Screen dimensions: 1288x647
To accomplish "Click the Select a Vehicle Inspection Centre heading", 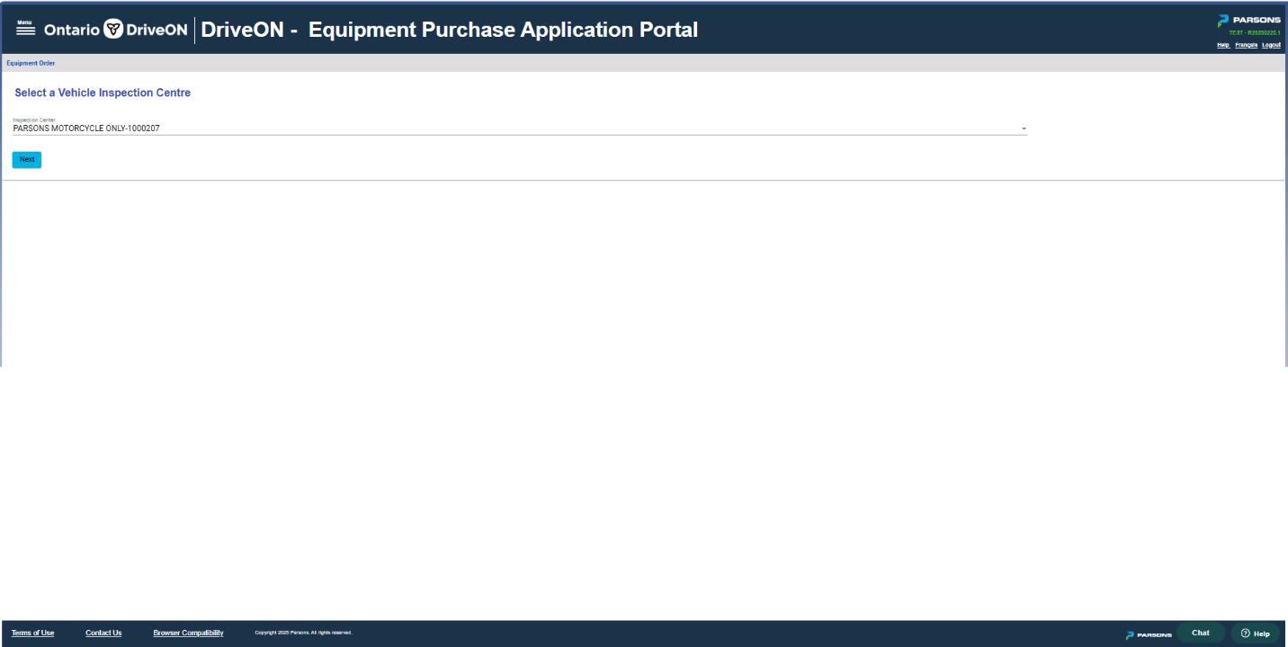I will tap(103, 93).
